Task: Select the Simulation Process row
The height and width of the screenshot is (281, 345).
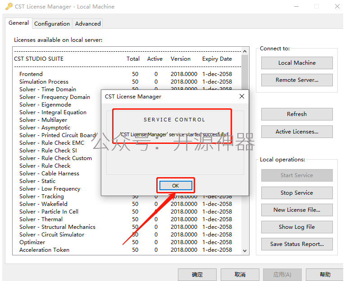Action: 125,82
